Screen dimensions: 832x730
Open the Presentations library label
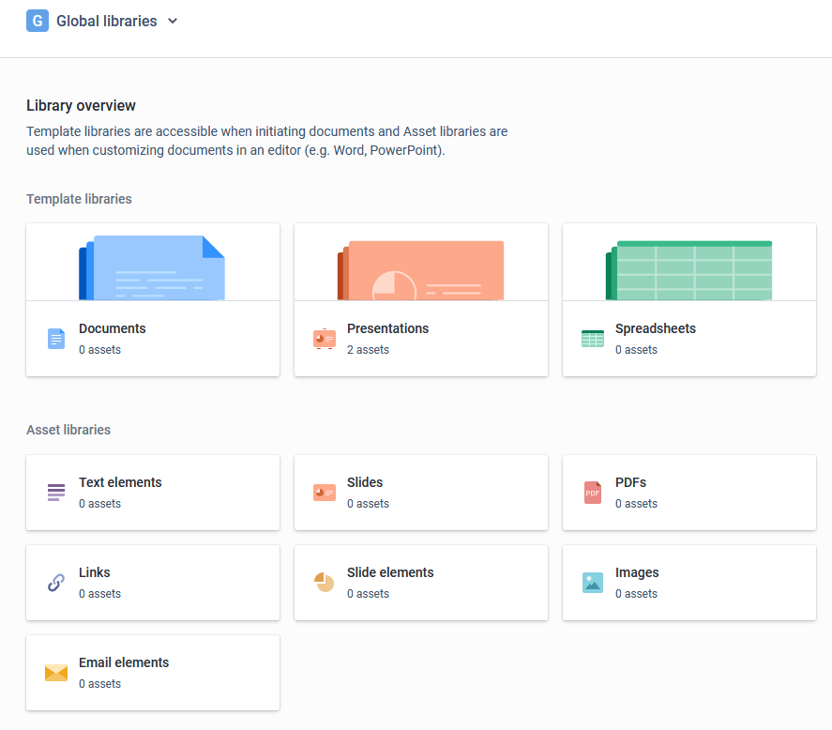(x=387, y=328)
